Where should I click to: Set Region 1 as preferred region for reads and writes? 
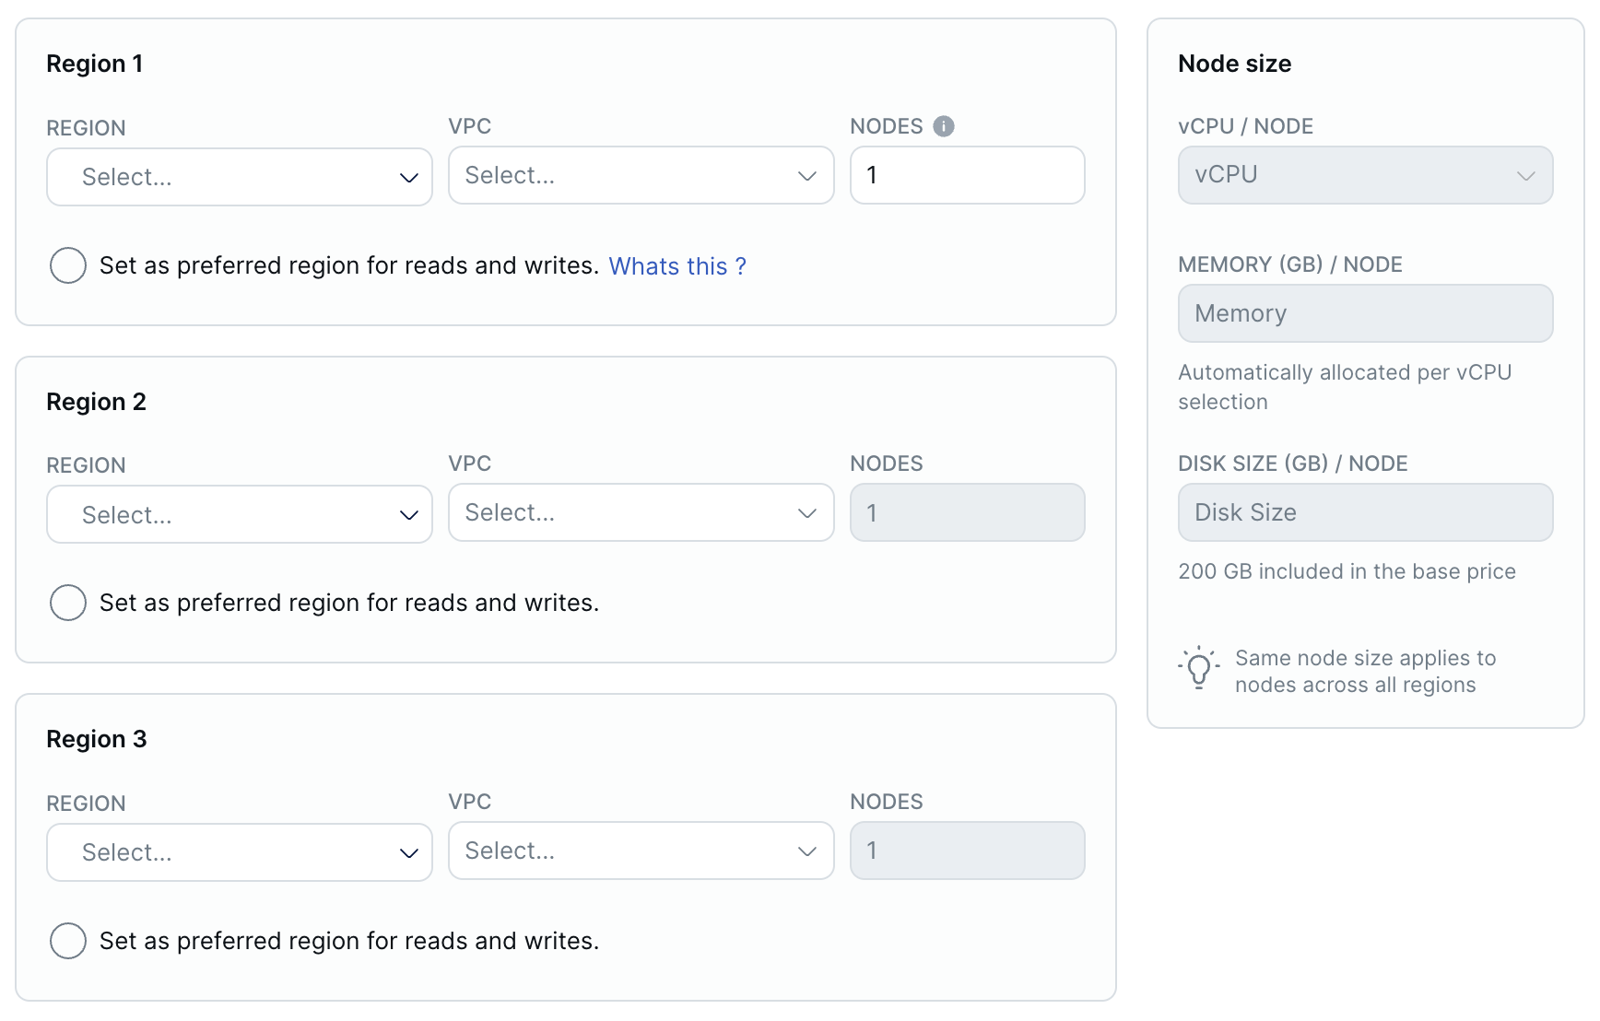point(67,265)
